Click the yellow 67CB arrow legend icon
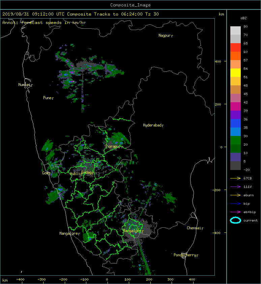This screenshot has width=261, height=284. coord(235,178)
